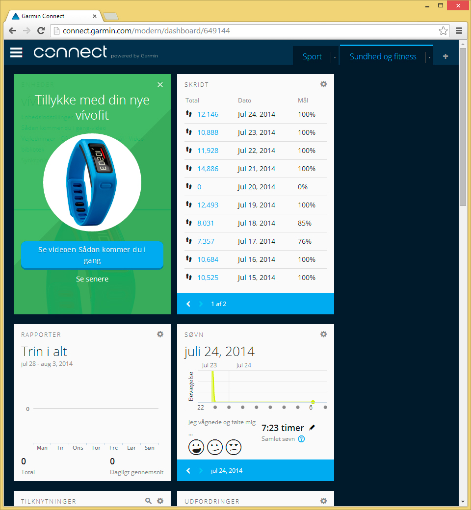Click the vívofit wristband image
The width and height of the screenshot is (471, 510).
pos(92,182)
